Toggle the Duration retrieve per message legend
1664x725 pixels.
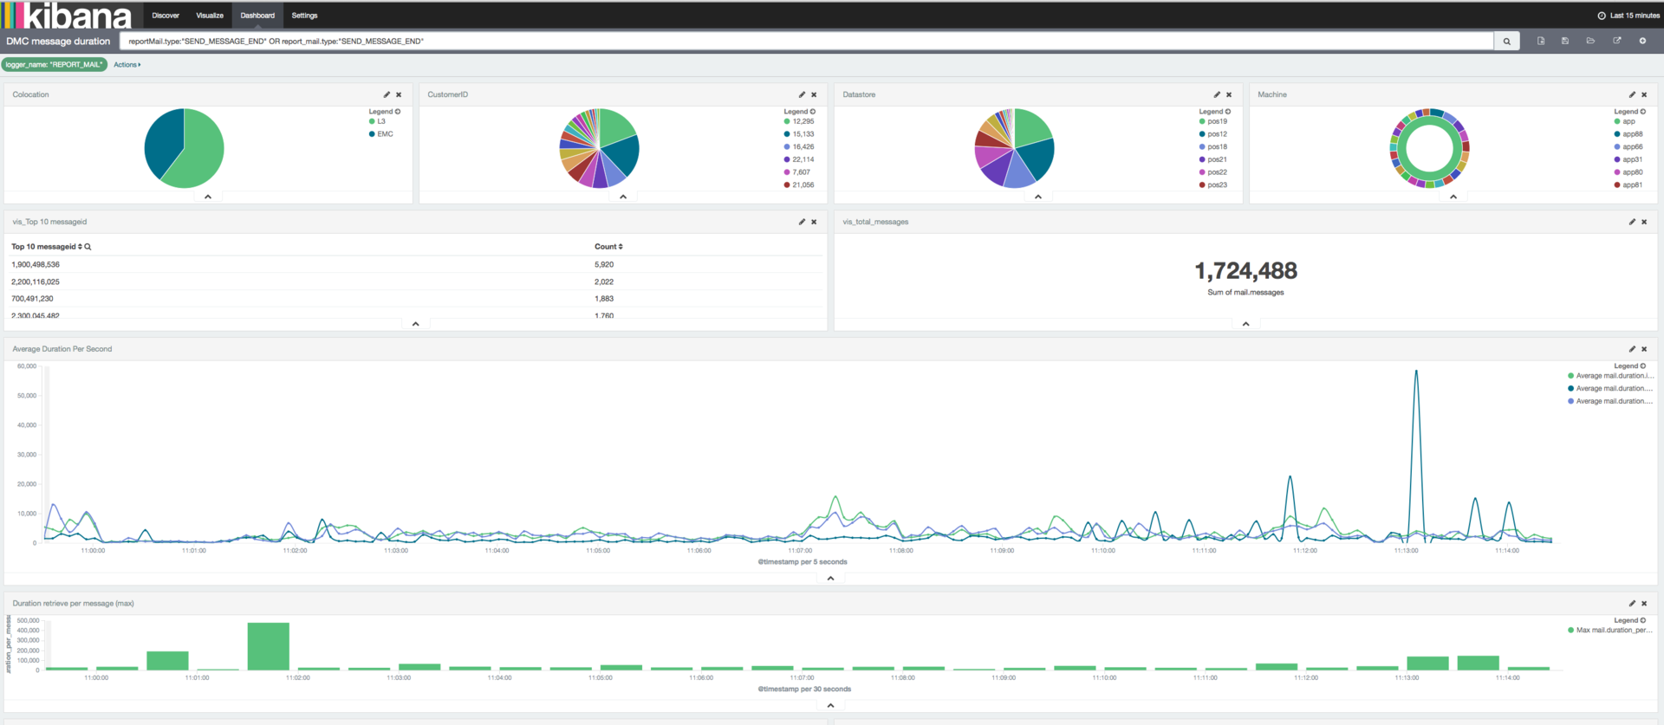pyautogui.click(x=1629, y=621)
